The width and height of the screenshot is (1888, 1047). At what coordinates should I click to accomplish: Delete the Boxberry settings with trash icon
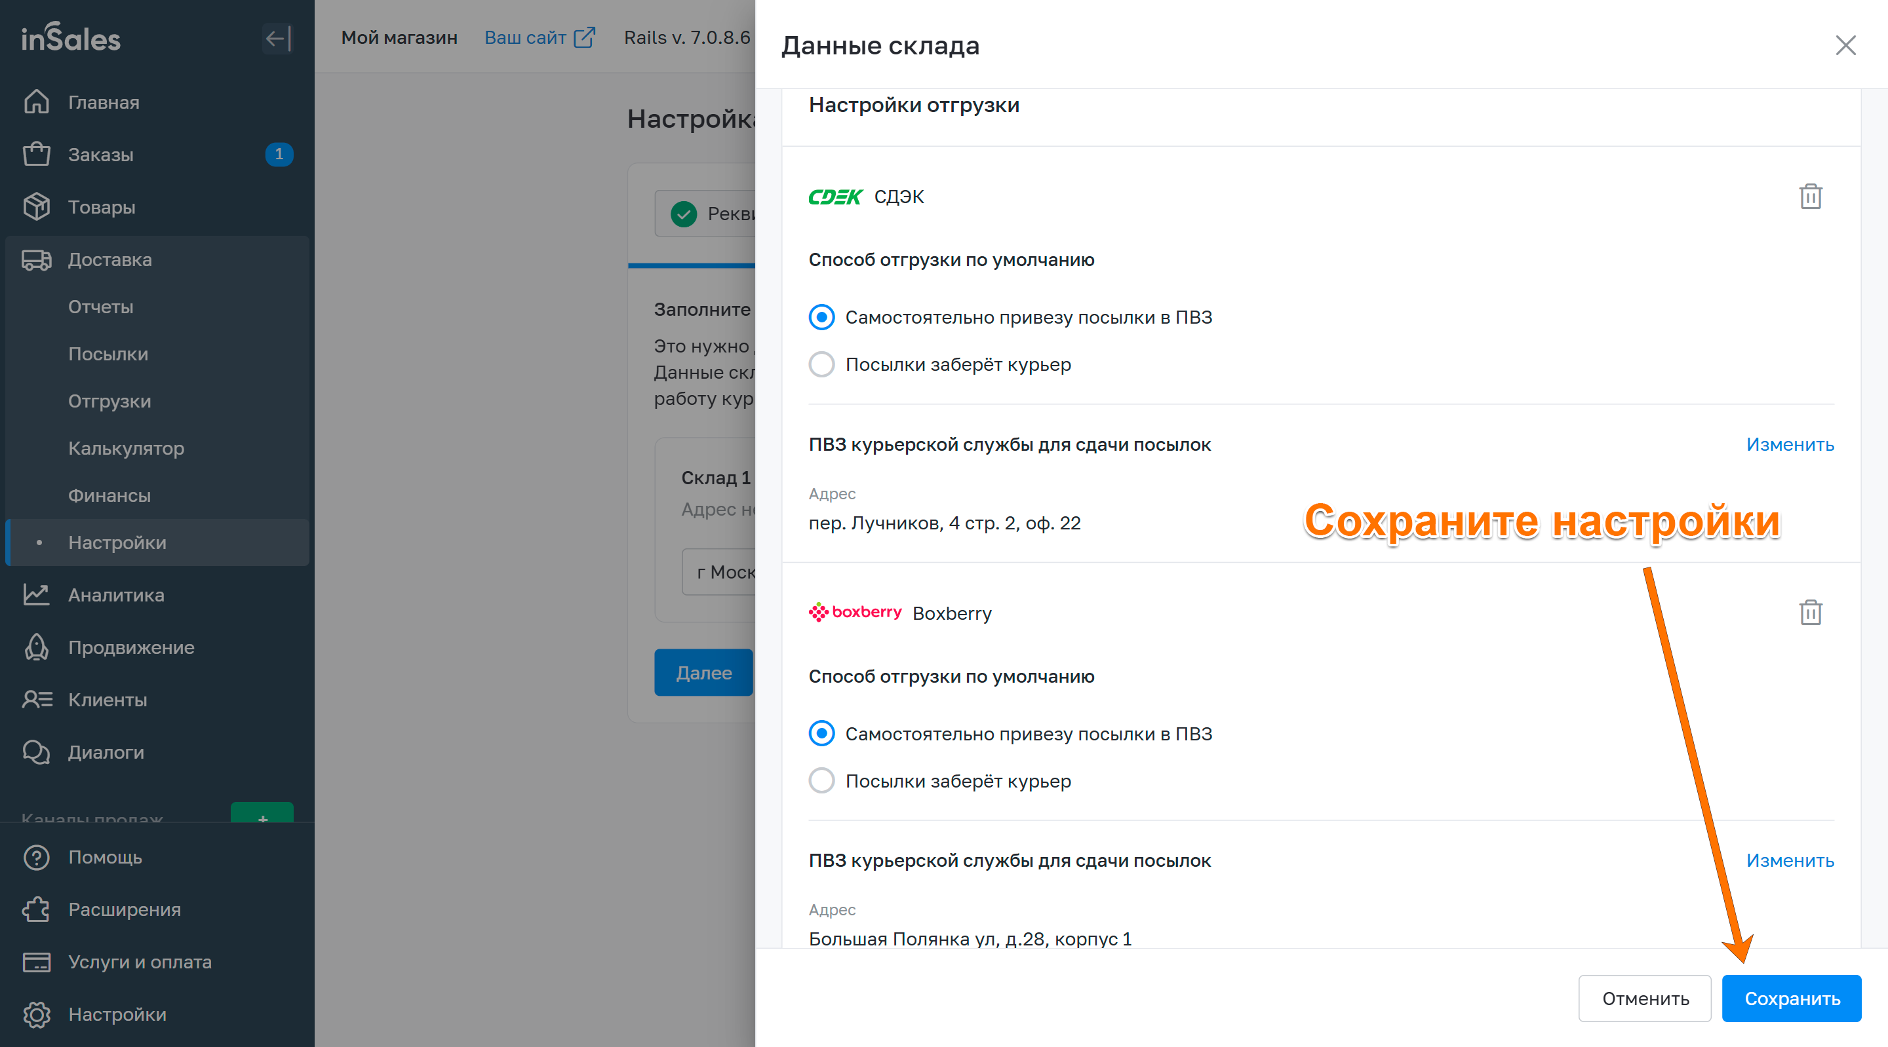tap(1809, 613)
